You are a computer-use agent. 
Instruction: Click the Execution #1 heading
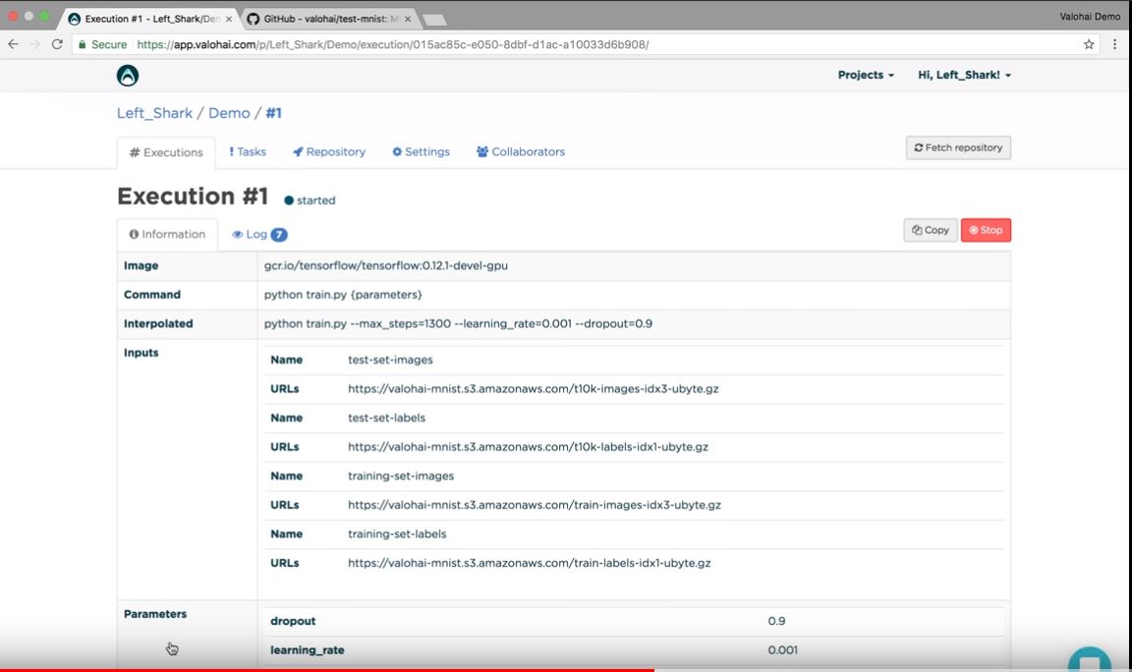pyautogui.click(x=193, y=196)
